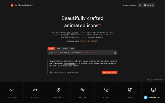Open the lucide-animated home title link
Viewport: 165px width, 103px height.
pos(24,5)
